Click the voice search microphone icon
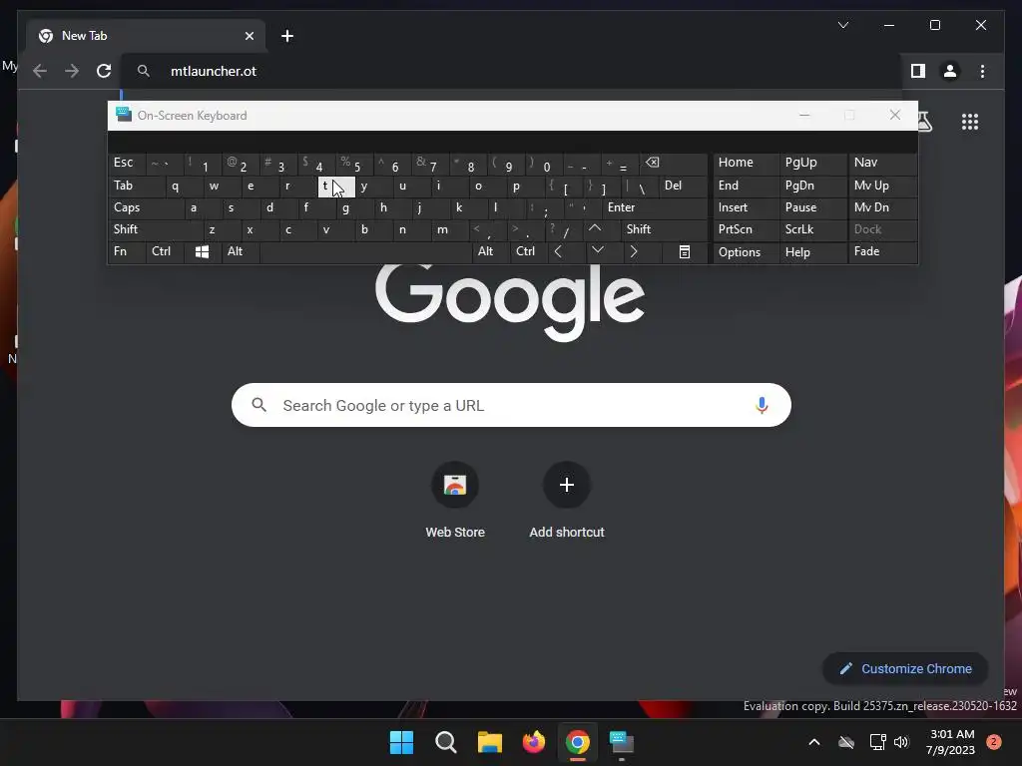 point(762,405)
